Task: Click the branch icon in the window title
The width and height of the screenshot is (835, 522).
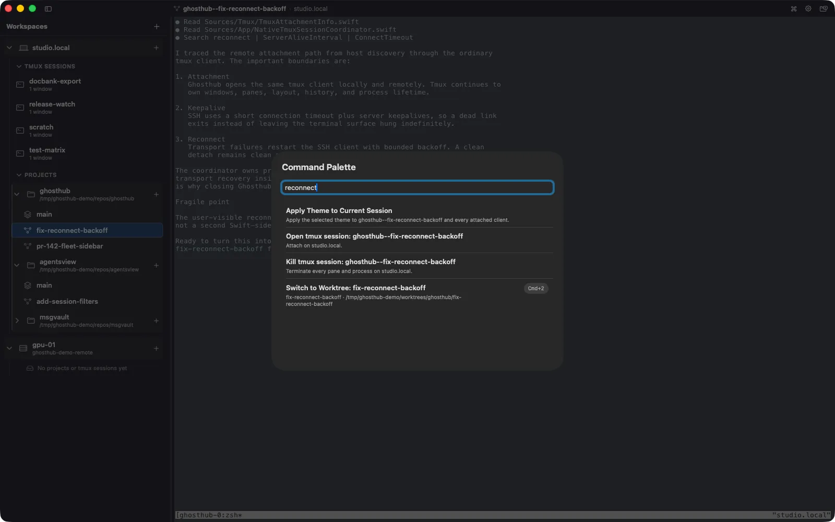Action: [x=177, y=9]
